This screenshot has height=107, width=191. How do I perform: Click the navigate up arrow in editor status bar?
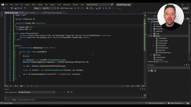pyautogui.click(x=28, y=86)
